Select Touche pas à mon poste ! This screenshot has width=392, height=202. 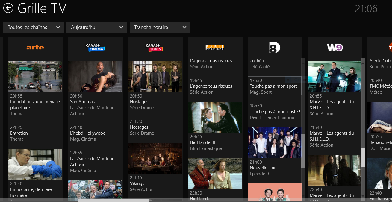point(275,112)
